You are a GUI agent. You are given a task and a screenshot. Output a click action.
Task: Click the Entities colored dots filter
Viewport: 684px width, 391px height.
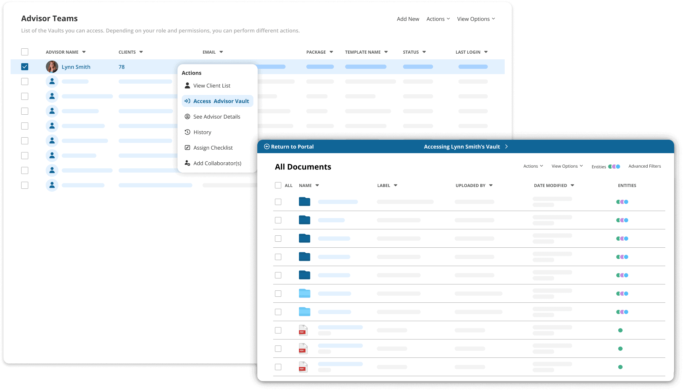614,167
